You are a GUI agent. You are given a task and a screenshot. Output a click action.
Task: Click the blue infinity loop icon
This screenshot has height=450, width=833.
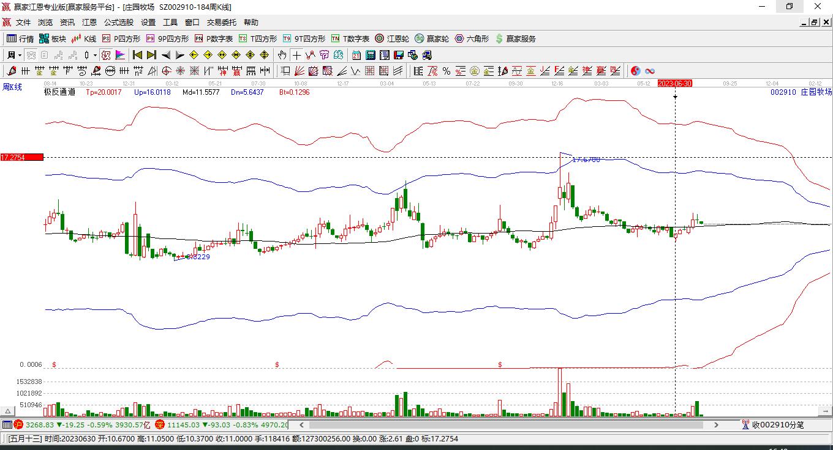650,71
